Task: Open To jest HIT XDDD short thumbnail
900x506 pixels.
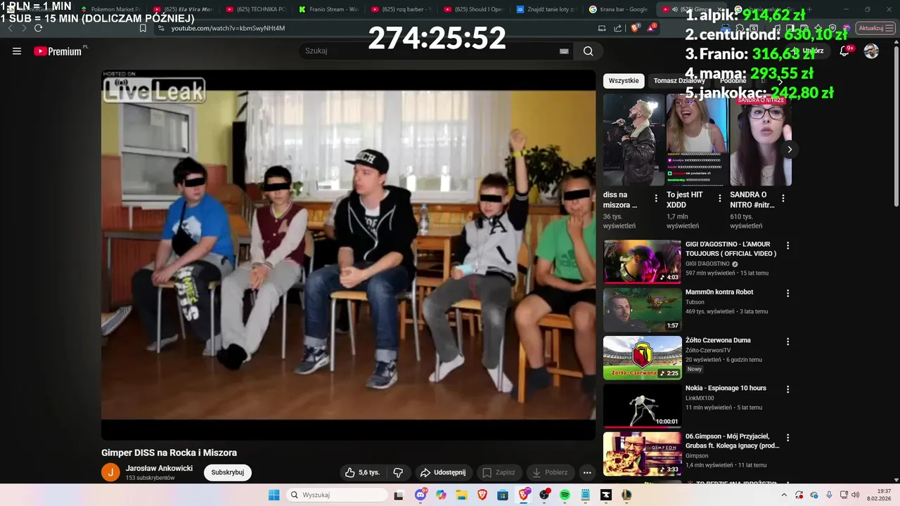Action: pyautogui.click(x=697, y=139)
